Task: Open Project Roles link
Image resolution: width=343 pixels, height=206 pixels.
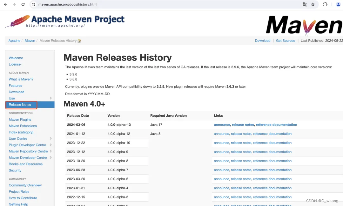Action: (x=19, y=192)
